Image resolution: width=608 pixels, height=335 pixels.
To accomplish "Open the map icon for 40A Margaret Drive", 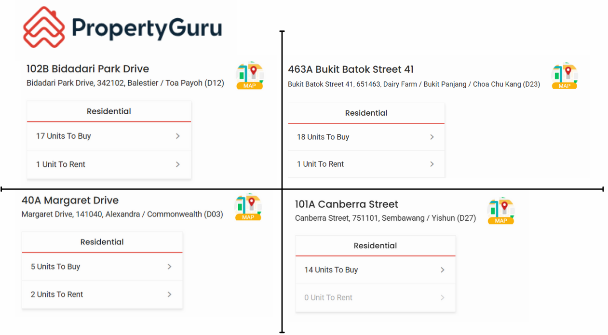I will point(248,207).
